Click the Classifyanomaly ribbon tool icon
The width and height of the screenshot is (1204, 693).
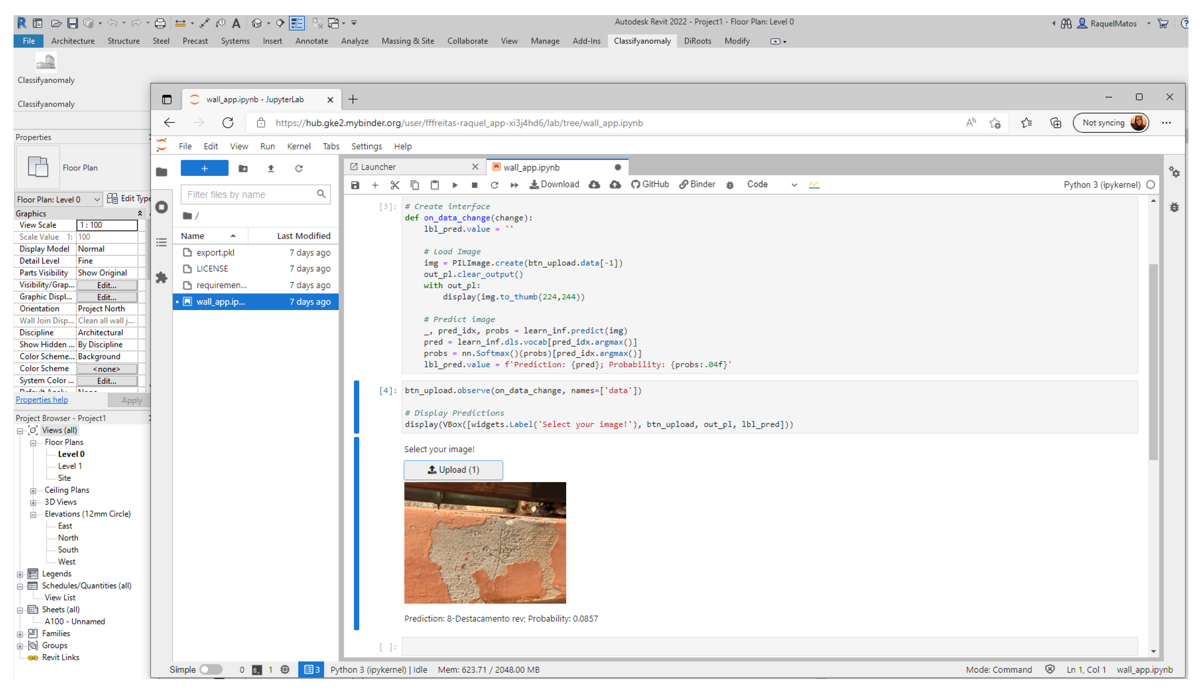(x=46, y=62)
